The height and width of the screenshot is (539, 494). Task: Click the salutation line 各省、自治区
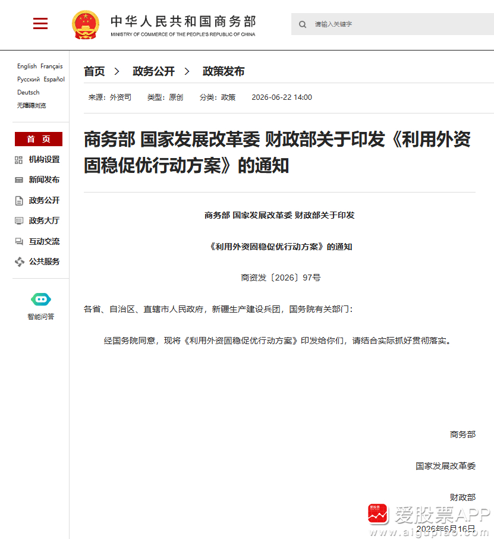[x=218, y=309]
